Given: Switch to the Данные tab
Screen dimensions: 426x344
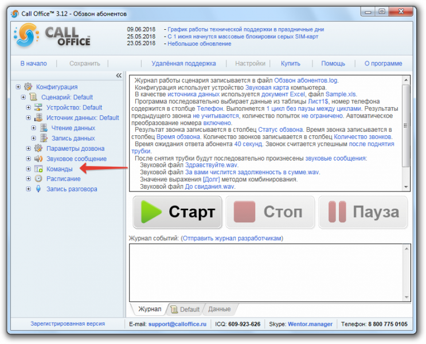Looking at the screenshot, I should point(220,309).
